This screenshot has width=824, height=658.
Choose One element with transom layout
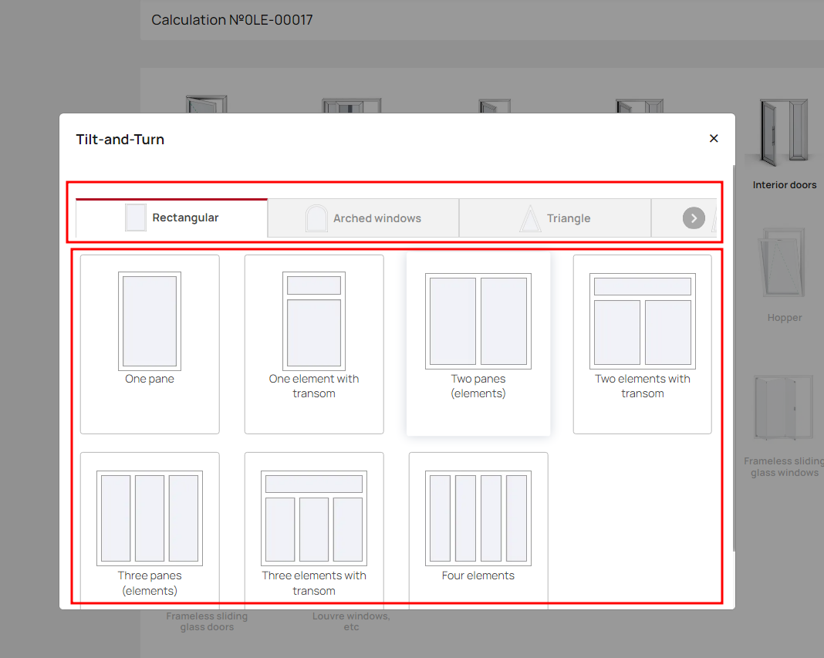coord(314,344)
